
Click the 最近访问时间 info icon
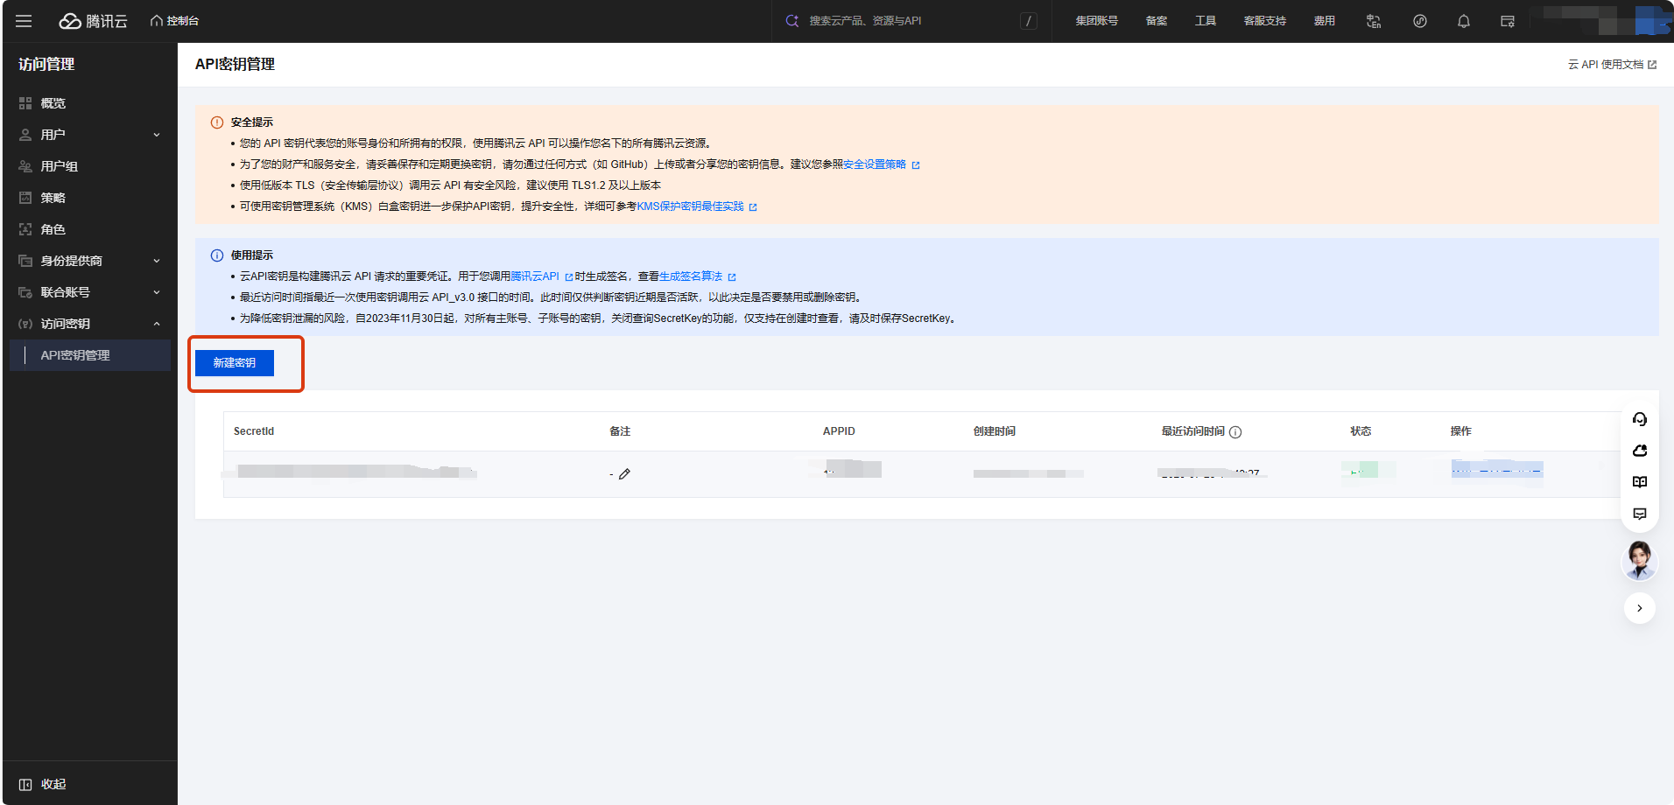pos(1235,432)
